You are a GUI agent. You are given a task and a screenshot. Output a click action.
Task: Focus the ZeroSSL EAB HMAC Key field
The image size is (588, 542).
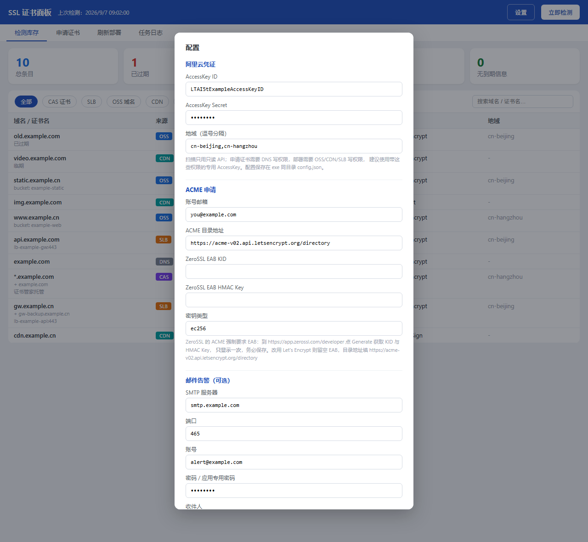pos(294,300)
